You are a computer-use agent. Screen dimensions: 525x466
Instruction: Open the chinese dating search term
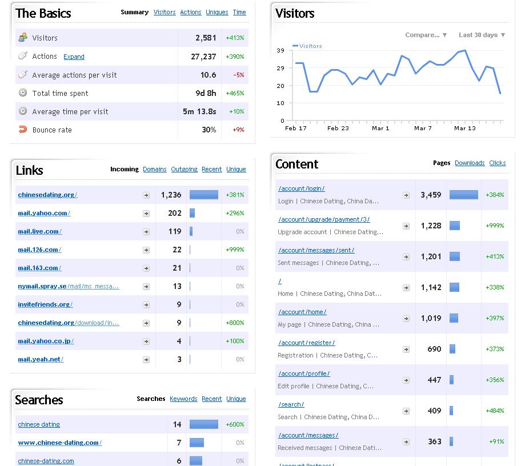[39, 424]
